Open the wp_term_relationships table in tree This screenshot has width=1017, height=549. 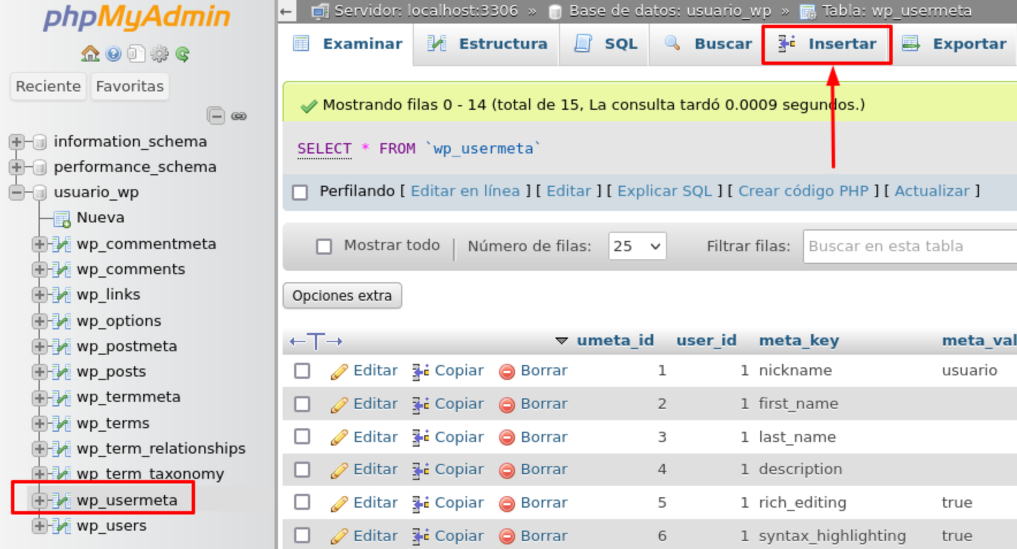point(161,448)
